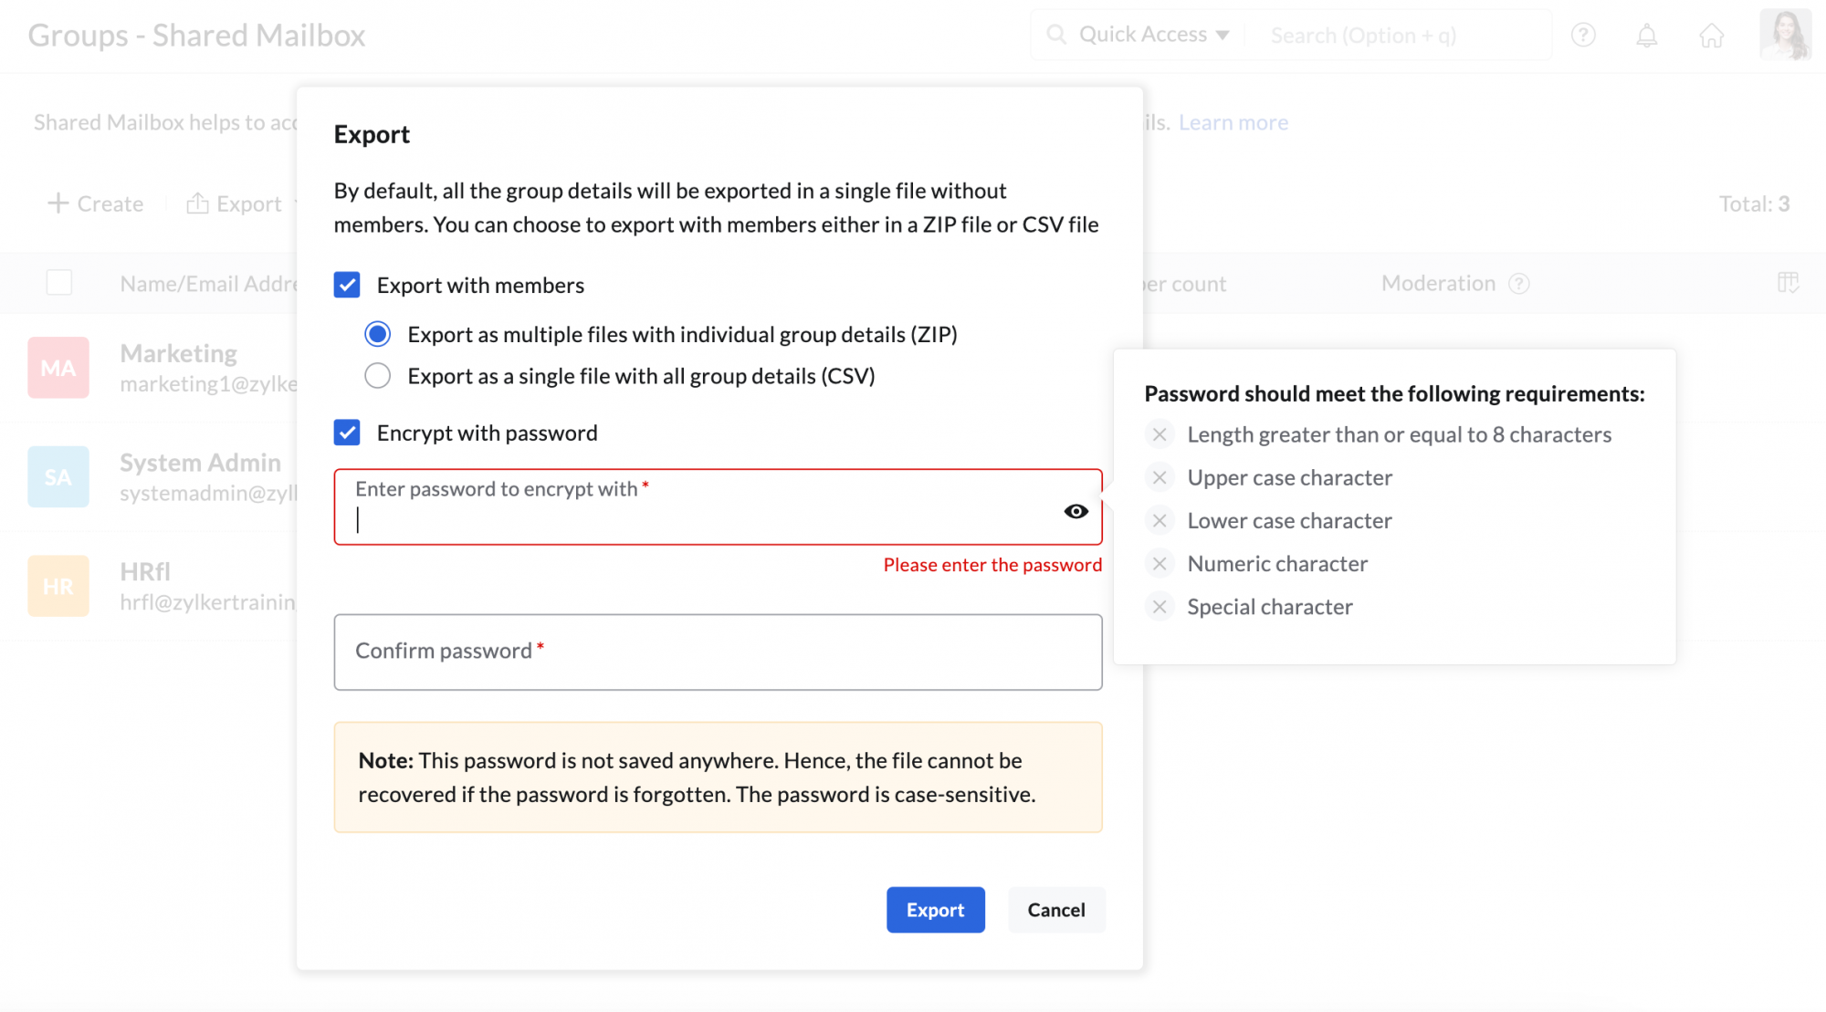Click the Moderation help info icon
The height and width of the screenshot is (1012, 1826).
coord(1519,284)
